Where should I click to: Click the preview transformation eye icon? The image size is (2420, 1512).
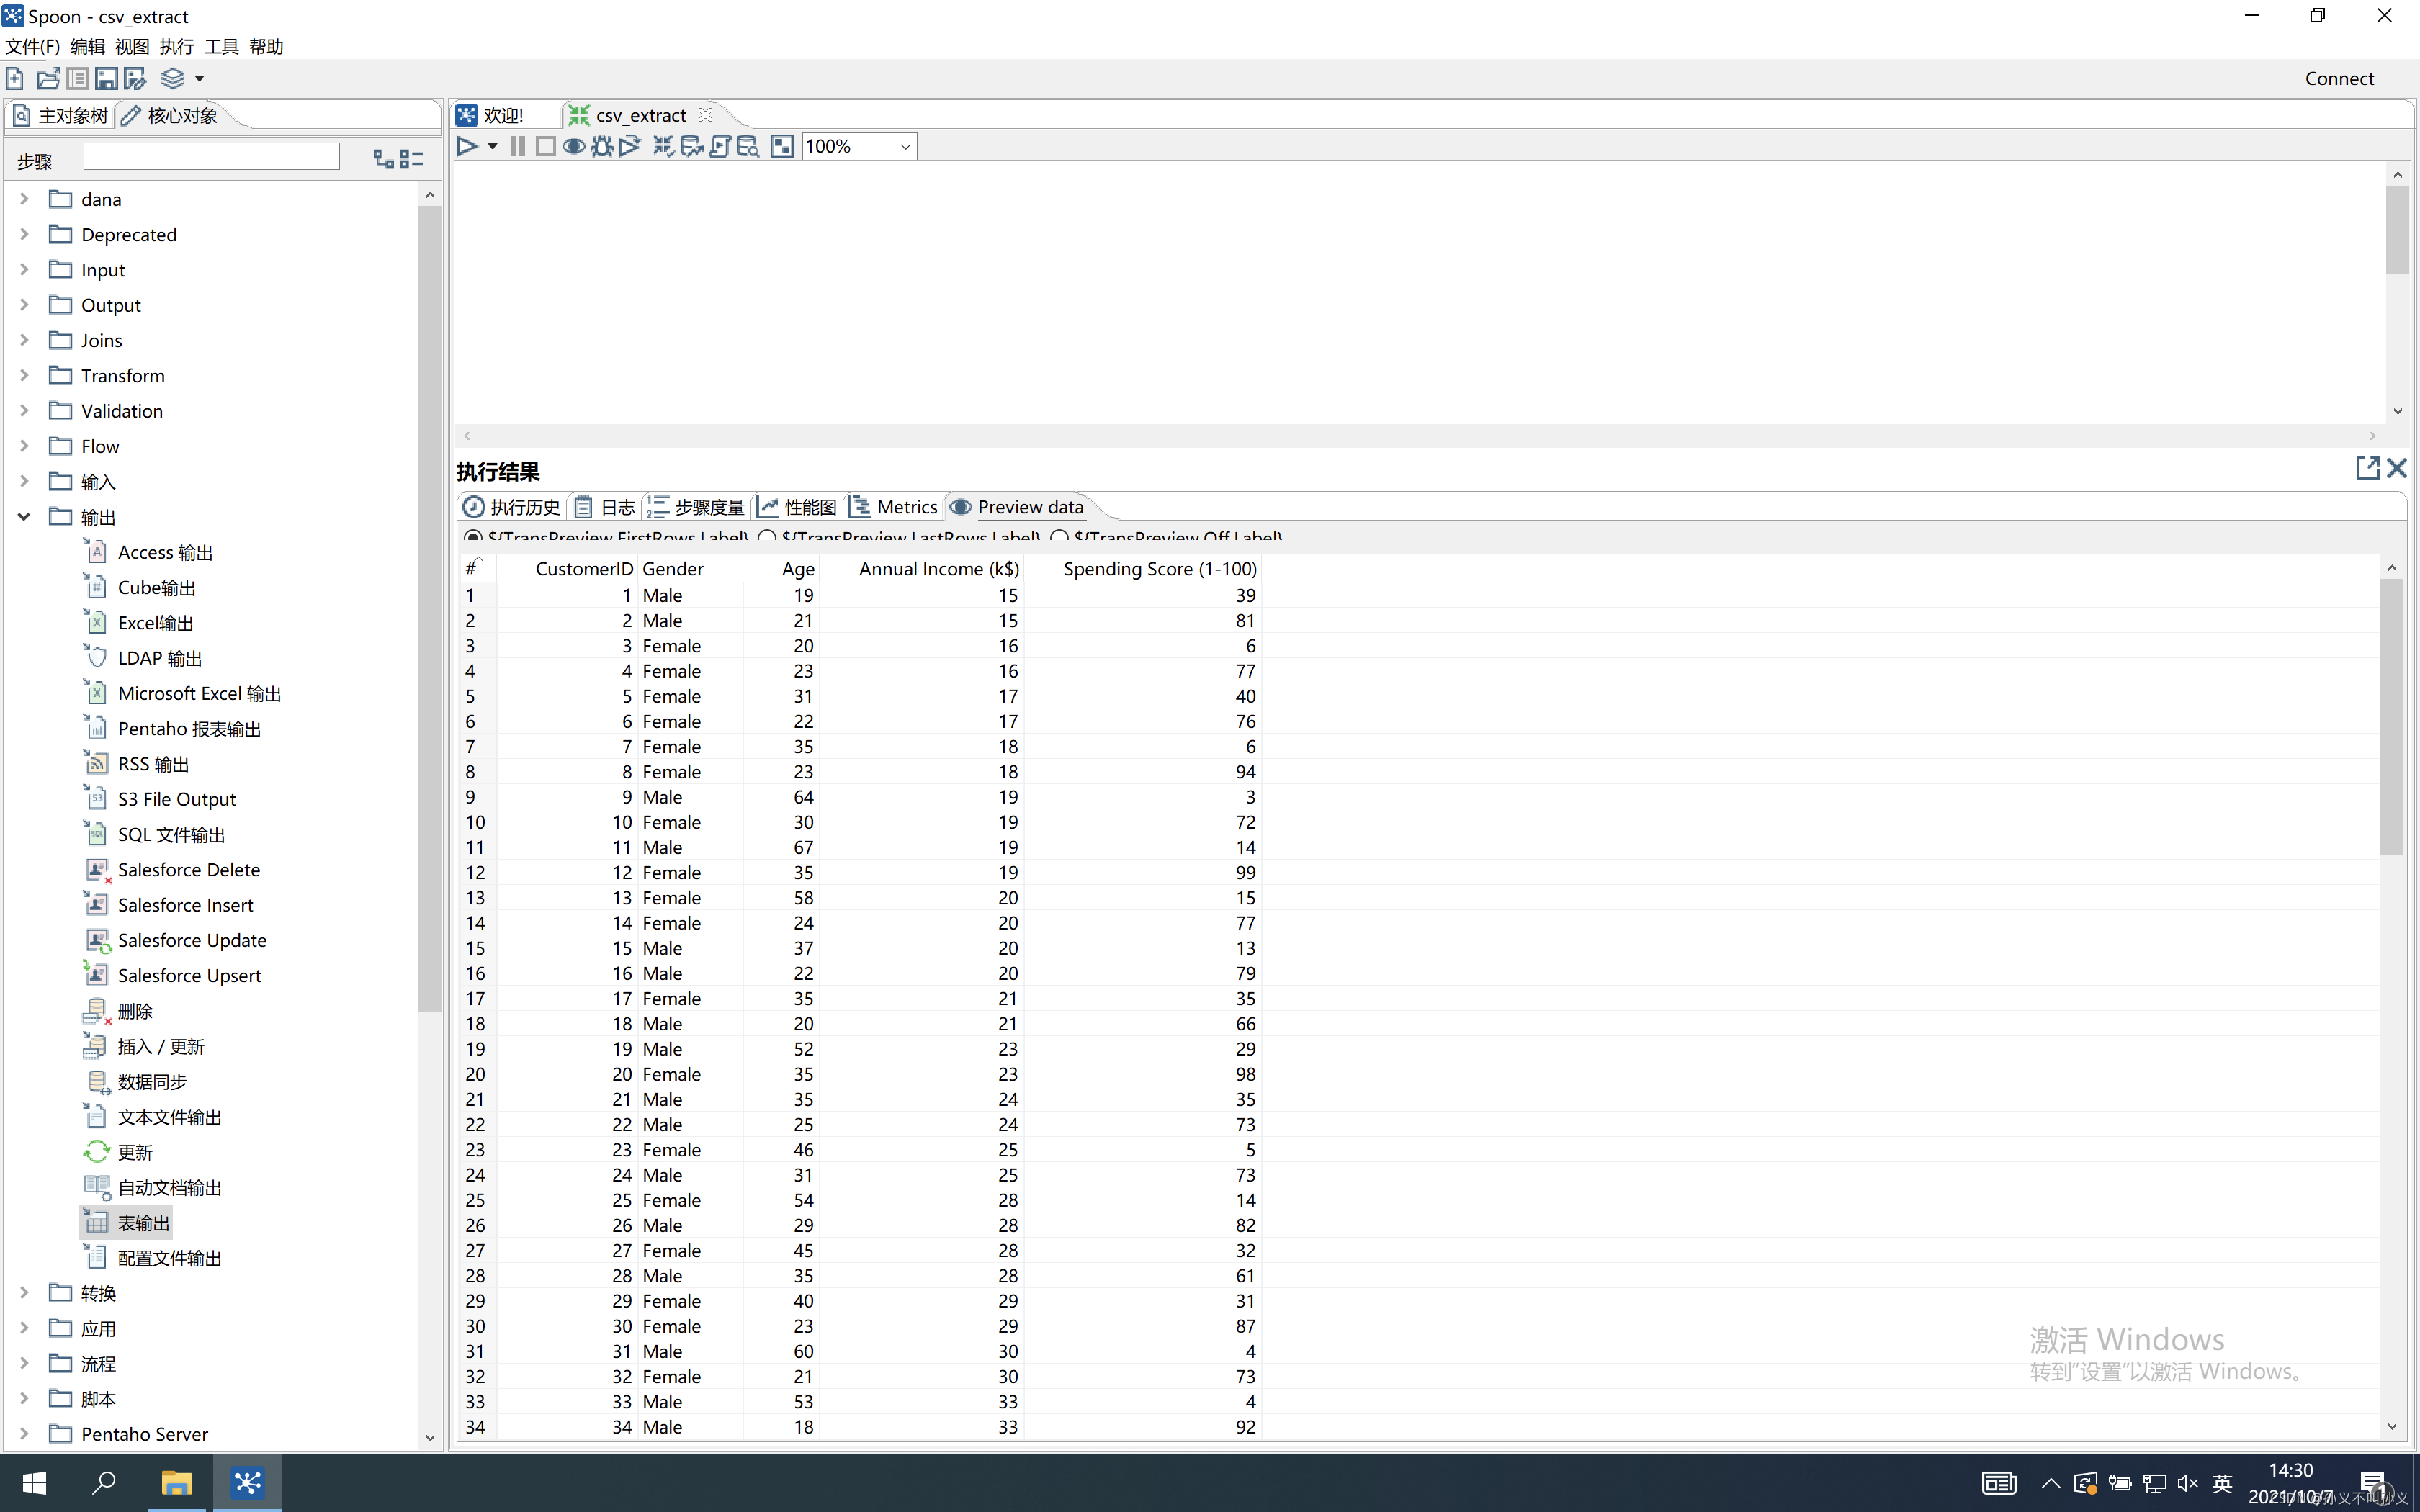click(x=573, y=146)
